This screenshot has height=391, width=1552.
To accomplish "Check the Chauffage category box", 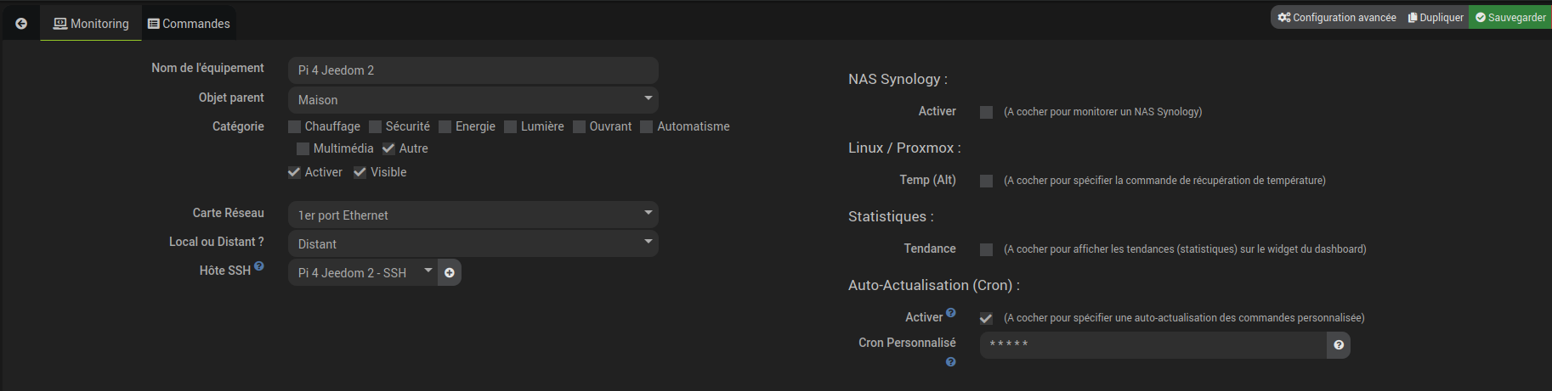I will tap(294, 126).
